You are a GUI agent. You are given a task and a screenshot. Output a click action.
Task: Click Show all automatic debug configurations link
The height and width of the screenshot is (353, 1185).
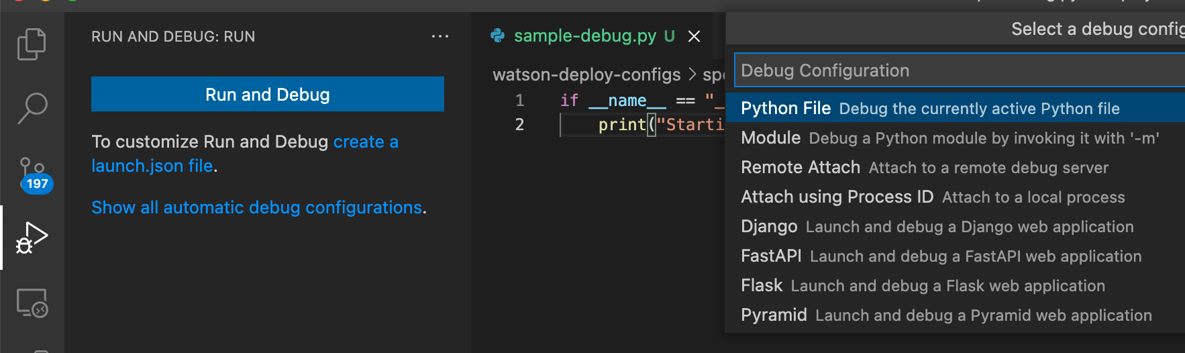(256, 207)
